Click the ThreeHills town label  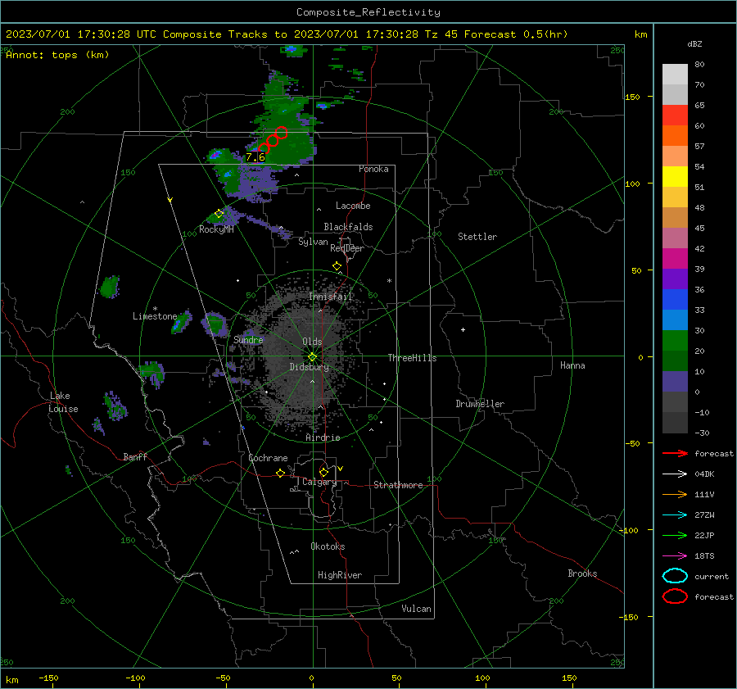click(412, 358)
